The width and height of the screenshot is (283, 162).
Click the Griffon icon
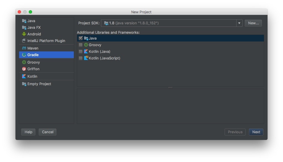click(24, 69)
